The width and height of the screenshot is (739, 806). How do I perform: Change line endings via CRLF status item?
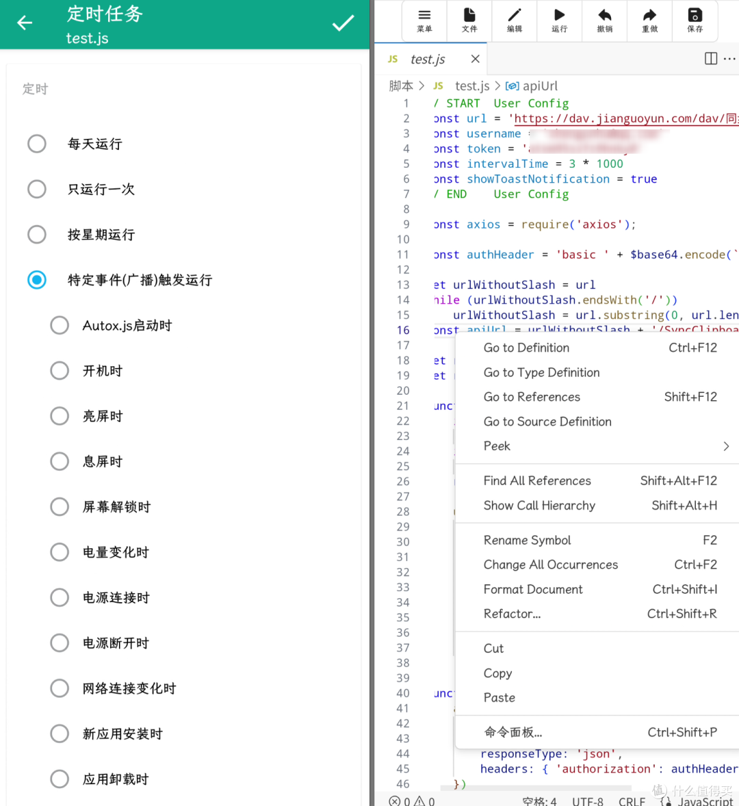coord(632,801)
